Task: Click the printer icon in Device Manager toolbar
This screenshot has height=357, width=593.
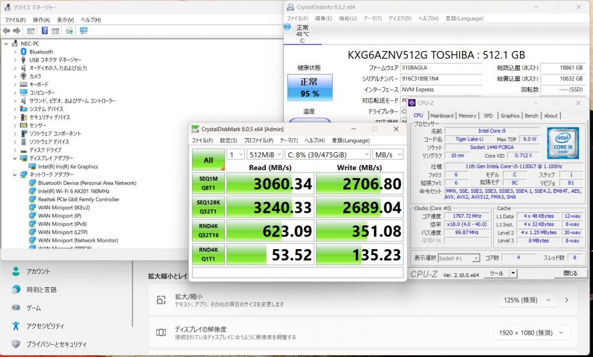Action: pos(69,31)
